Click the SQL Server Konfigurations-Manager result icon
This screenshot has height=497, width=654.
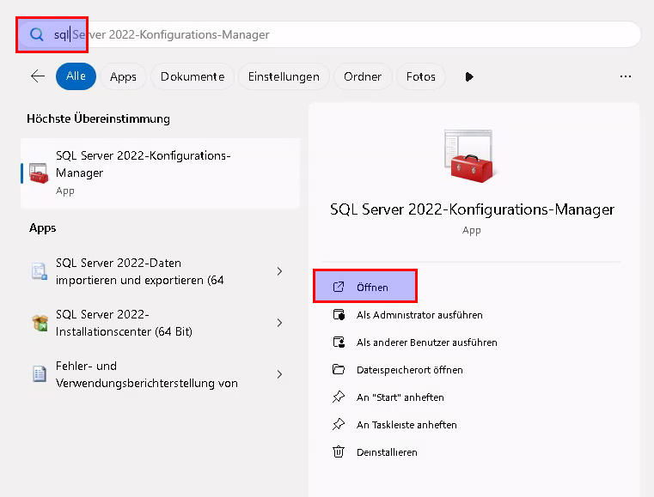click(x=39, y=173)
